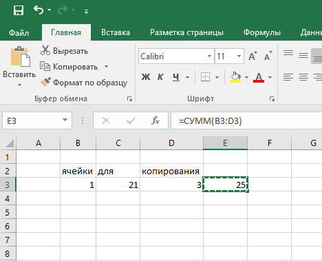Click the Select All corner triangle

click(x=9, y=143)
